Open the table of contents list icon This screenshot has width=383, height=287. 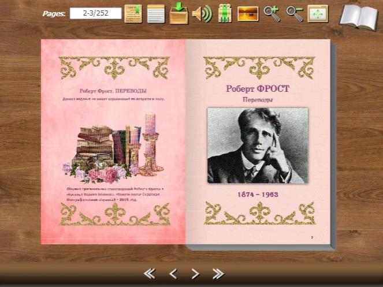point(156,13)
